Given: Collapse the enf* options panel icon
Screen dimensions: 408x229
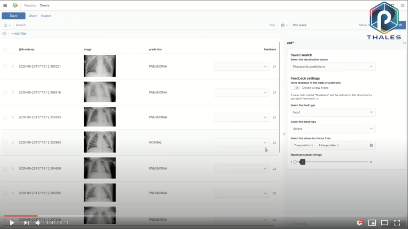Looking at the screenshot, I should tap(404, 43).
